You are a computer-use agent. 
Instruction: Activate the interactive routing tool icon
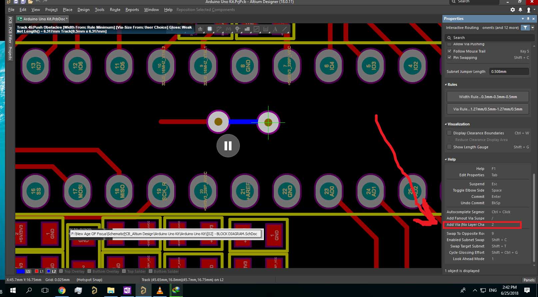point(219,29)
